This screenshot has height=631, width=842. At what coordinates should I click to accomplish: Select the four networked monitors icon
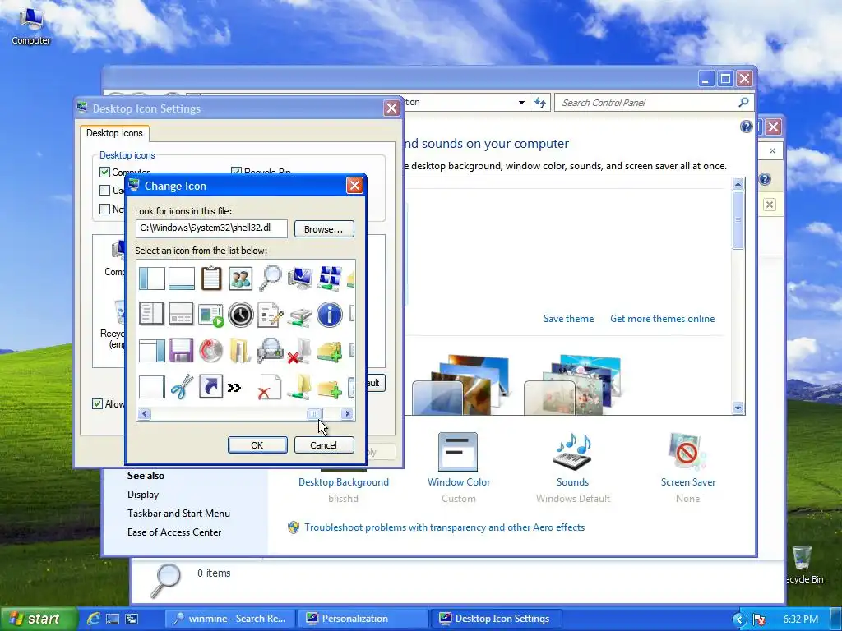330,279
